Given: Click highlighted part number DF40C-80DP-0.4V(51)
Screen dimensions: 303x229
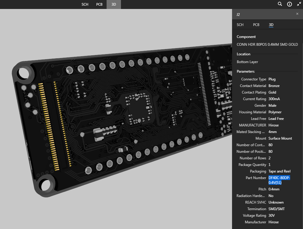Looking at the screenshot, I should pyautogui.click(x=279, y=180).
